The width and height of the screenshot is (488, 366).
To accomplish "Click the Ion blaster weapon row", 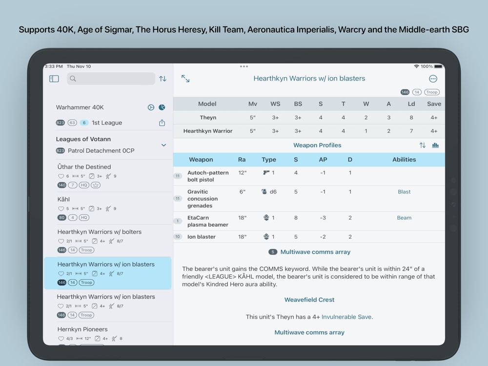I will (309, 237).
